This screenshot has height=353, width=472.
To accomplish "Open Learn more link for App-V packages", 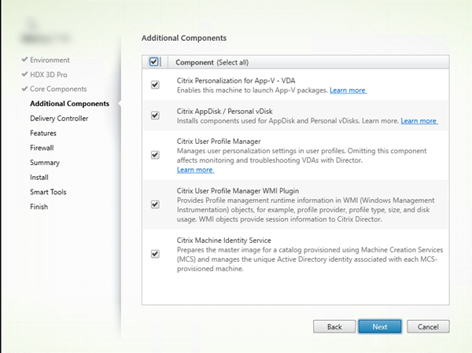I will pyautogui.click(x=348, y=90).
